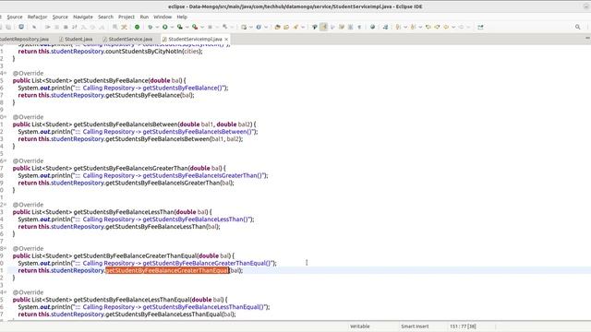
Task: Click countStudentsByCityNotIn in the return statement
Action: pos(144,52)
